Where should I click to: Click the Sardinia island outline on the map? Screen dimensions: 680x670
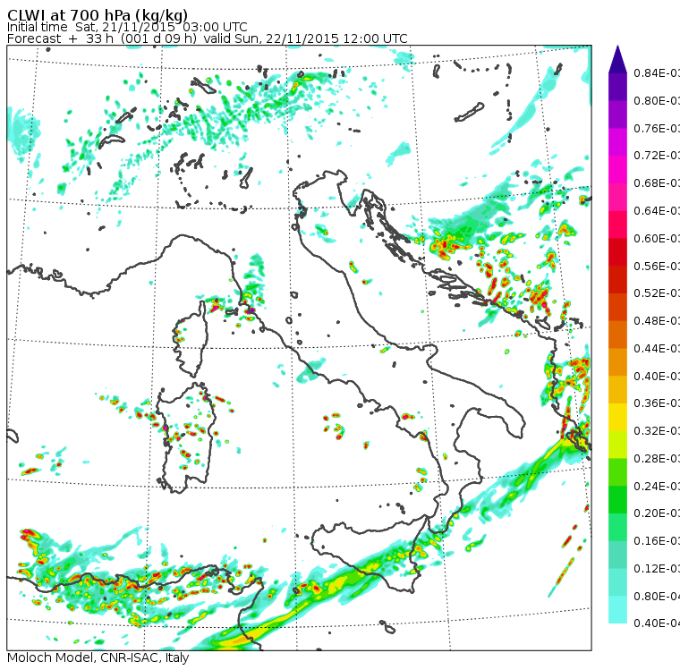[x=186, y=437]
